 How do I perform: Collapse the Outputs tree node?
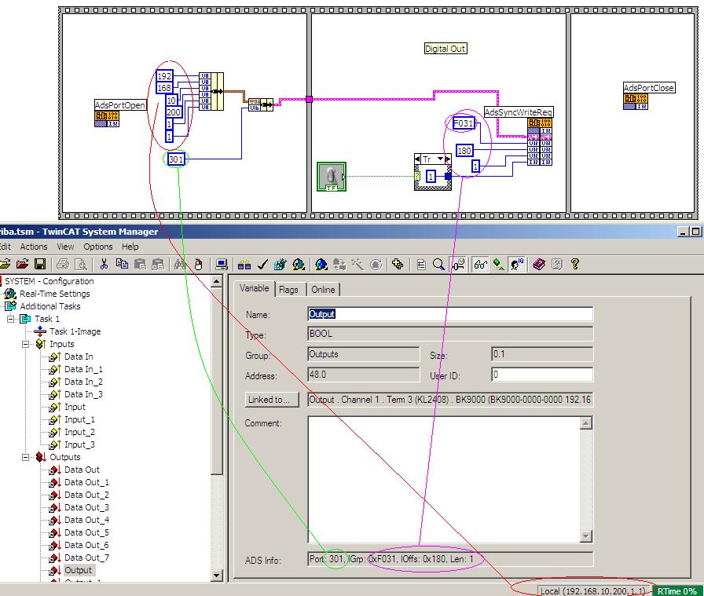pyautogui.click(x=26, y=457)
